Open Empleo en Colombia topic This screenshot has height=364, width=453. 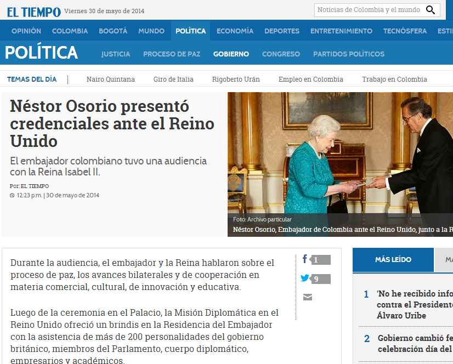[x=311, y=79]
